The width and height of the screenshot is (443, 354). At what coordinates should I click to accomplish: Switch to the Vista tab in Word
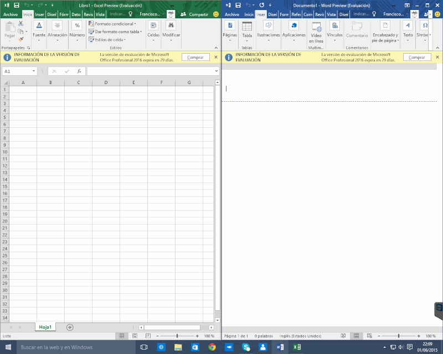(x=332, y=14)
